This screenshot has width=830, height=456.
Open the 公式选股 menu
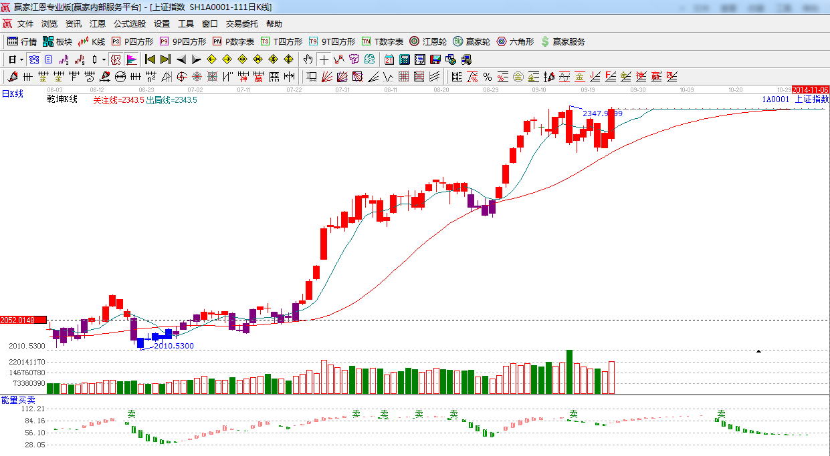(x=129, y=23)
